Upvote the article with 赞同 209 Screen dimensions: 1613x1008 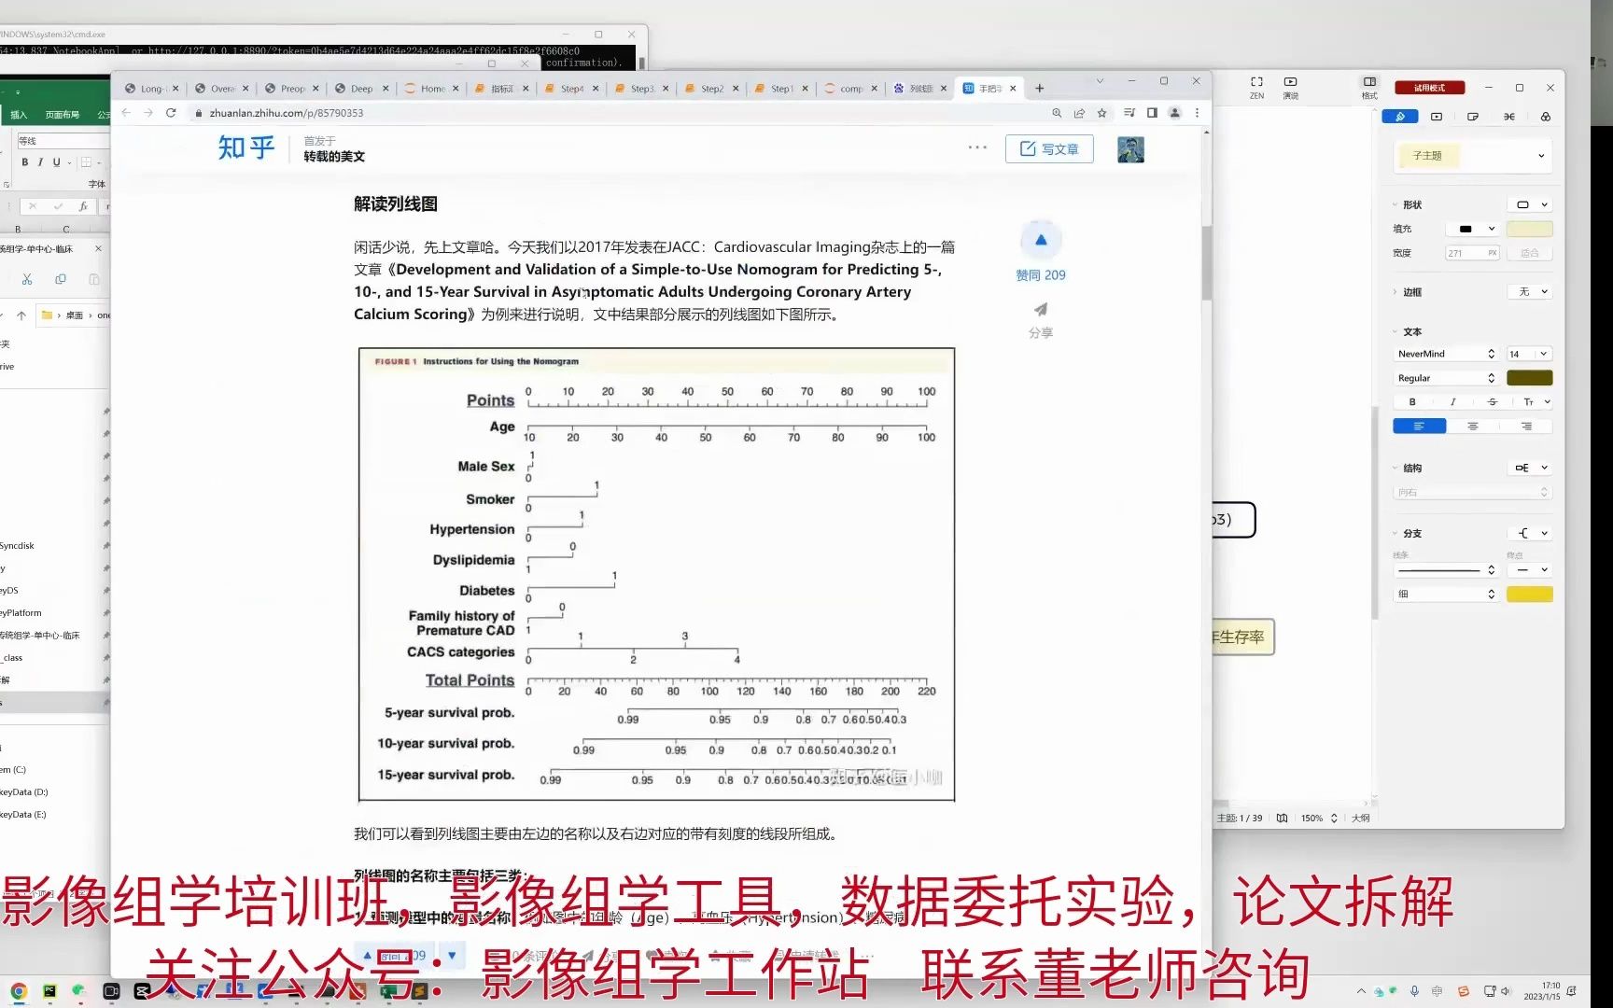tap(1041, 252)
